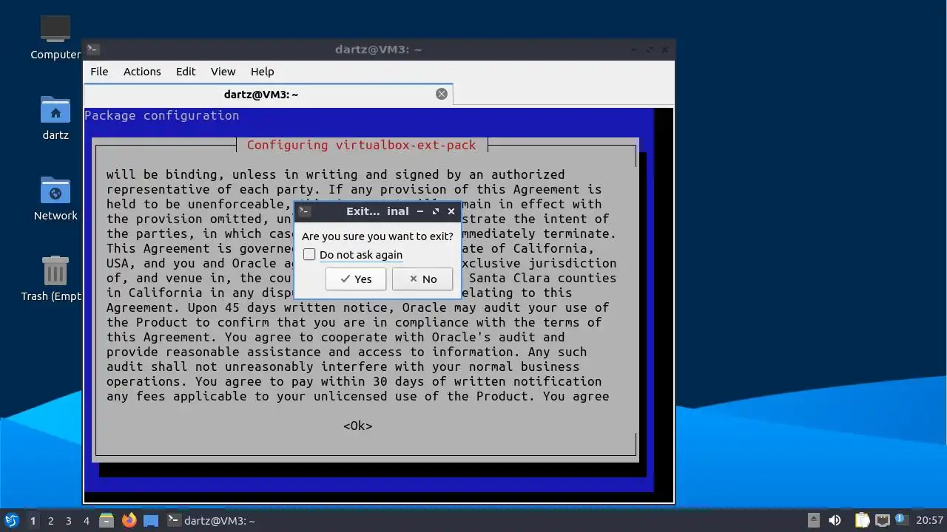The image size is (947, 532).
Task: Confirm exit with the Yes button
Action: (356, 279)
